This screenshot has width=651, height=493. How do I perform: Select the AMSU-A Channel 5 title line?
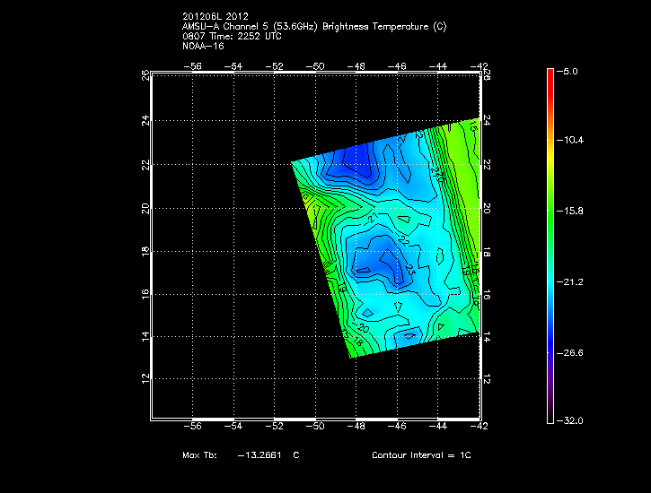tap(313, 26)
